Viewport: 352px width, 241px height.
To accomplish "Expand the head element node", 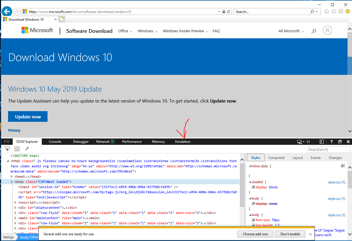I will click(12, 177).
